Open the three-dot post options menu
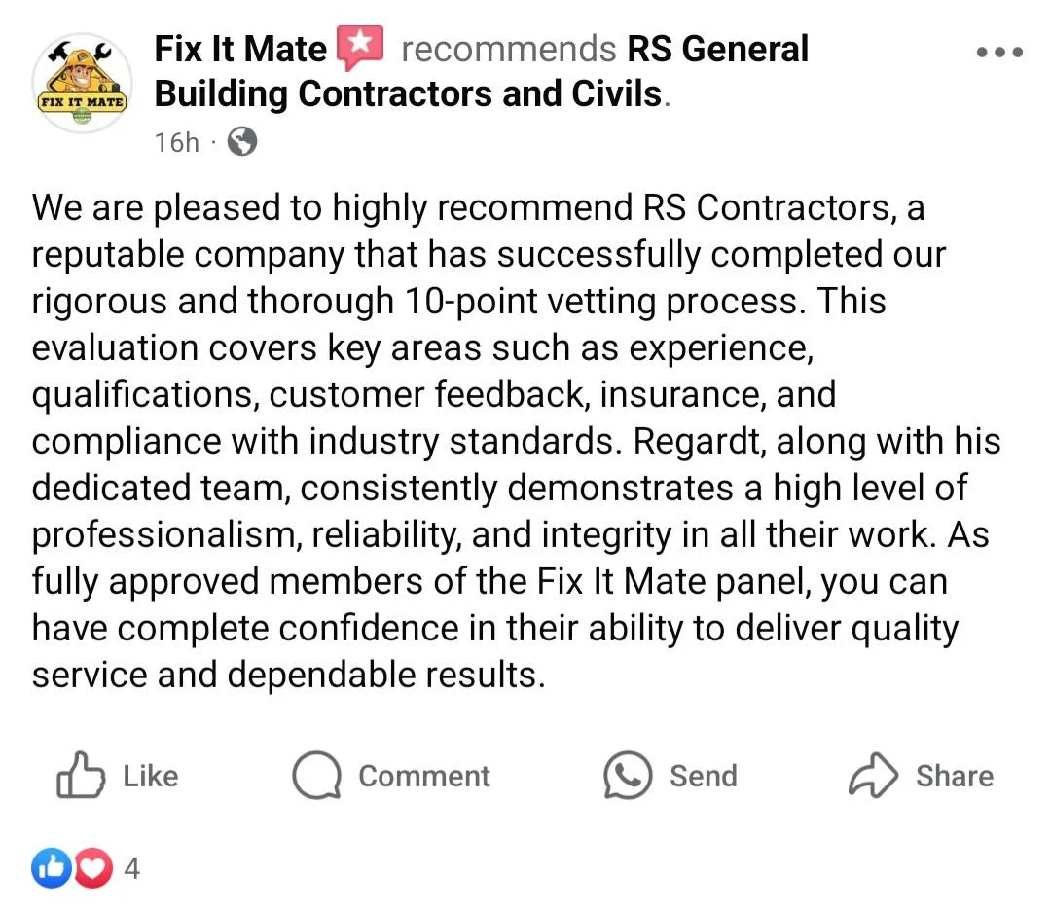 [x=999, y=52]
